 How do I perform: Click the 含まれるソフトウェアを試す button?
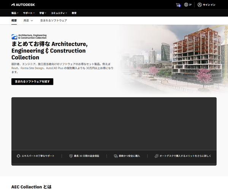point(32,82)
